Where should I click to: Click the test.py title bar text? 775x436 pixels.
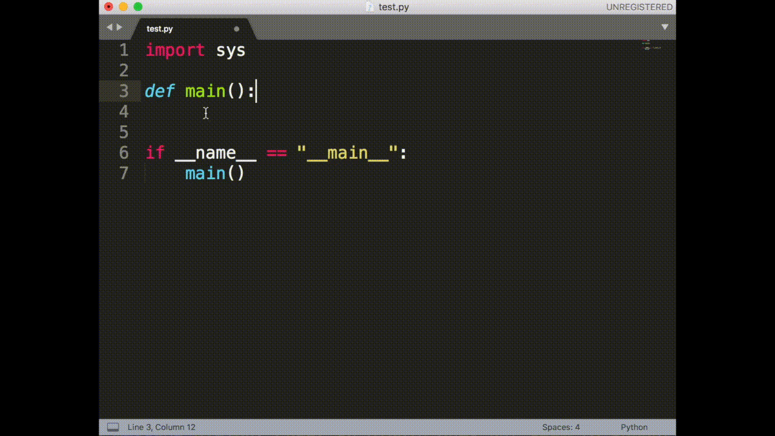coord(392,7)
